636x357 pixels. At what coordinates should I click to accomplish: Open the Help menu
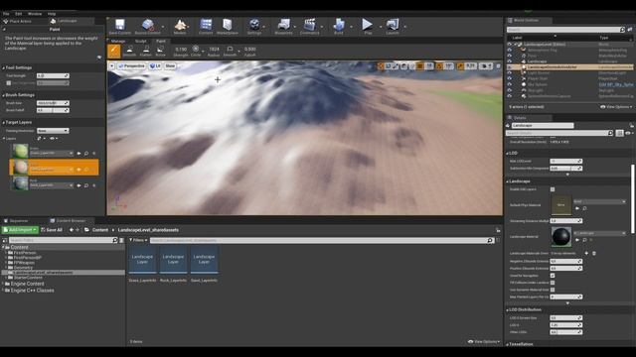52,14
